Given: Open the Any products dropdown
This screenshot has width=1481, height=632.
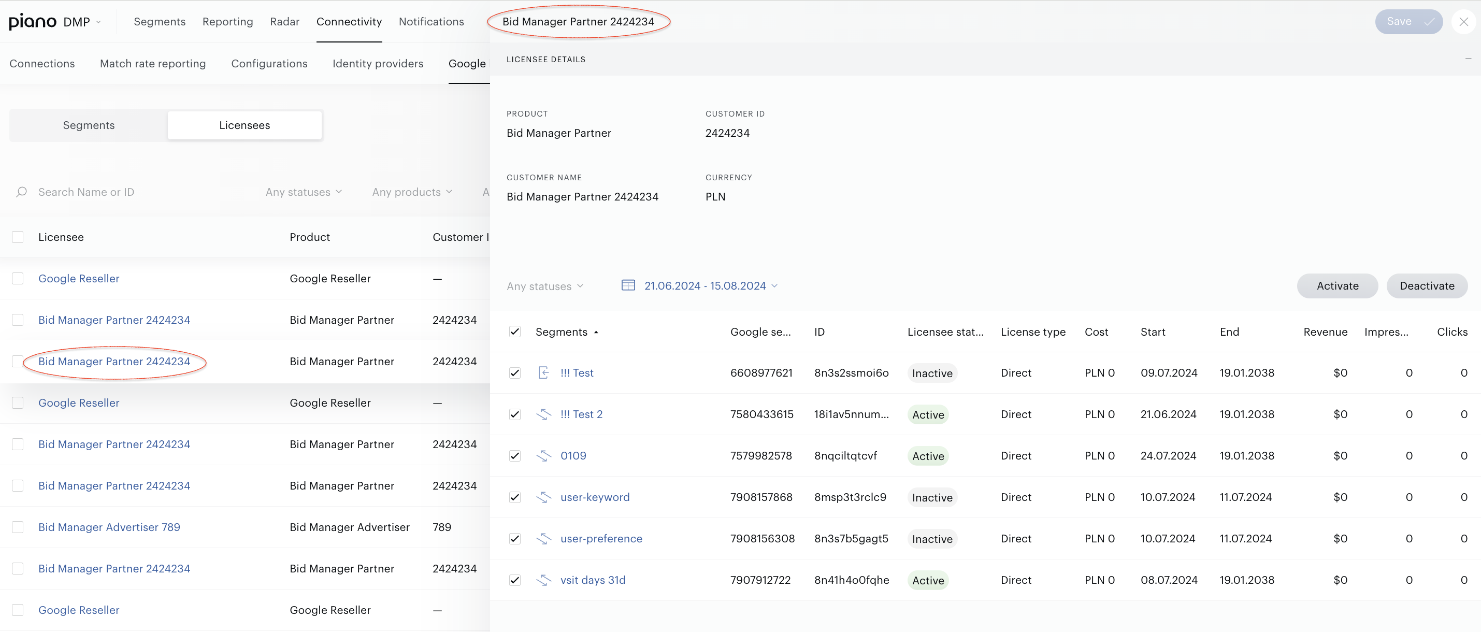Looking at the screenshot, I should [412, 192].
